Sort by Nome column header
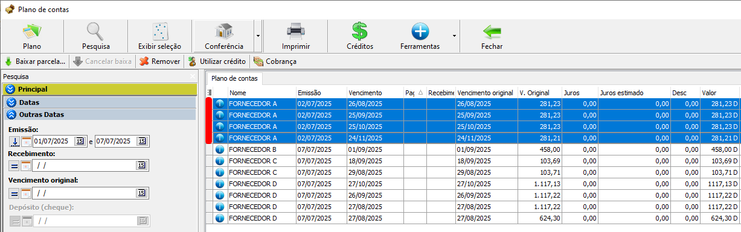 [261, 93]
